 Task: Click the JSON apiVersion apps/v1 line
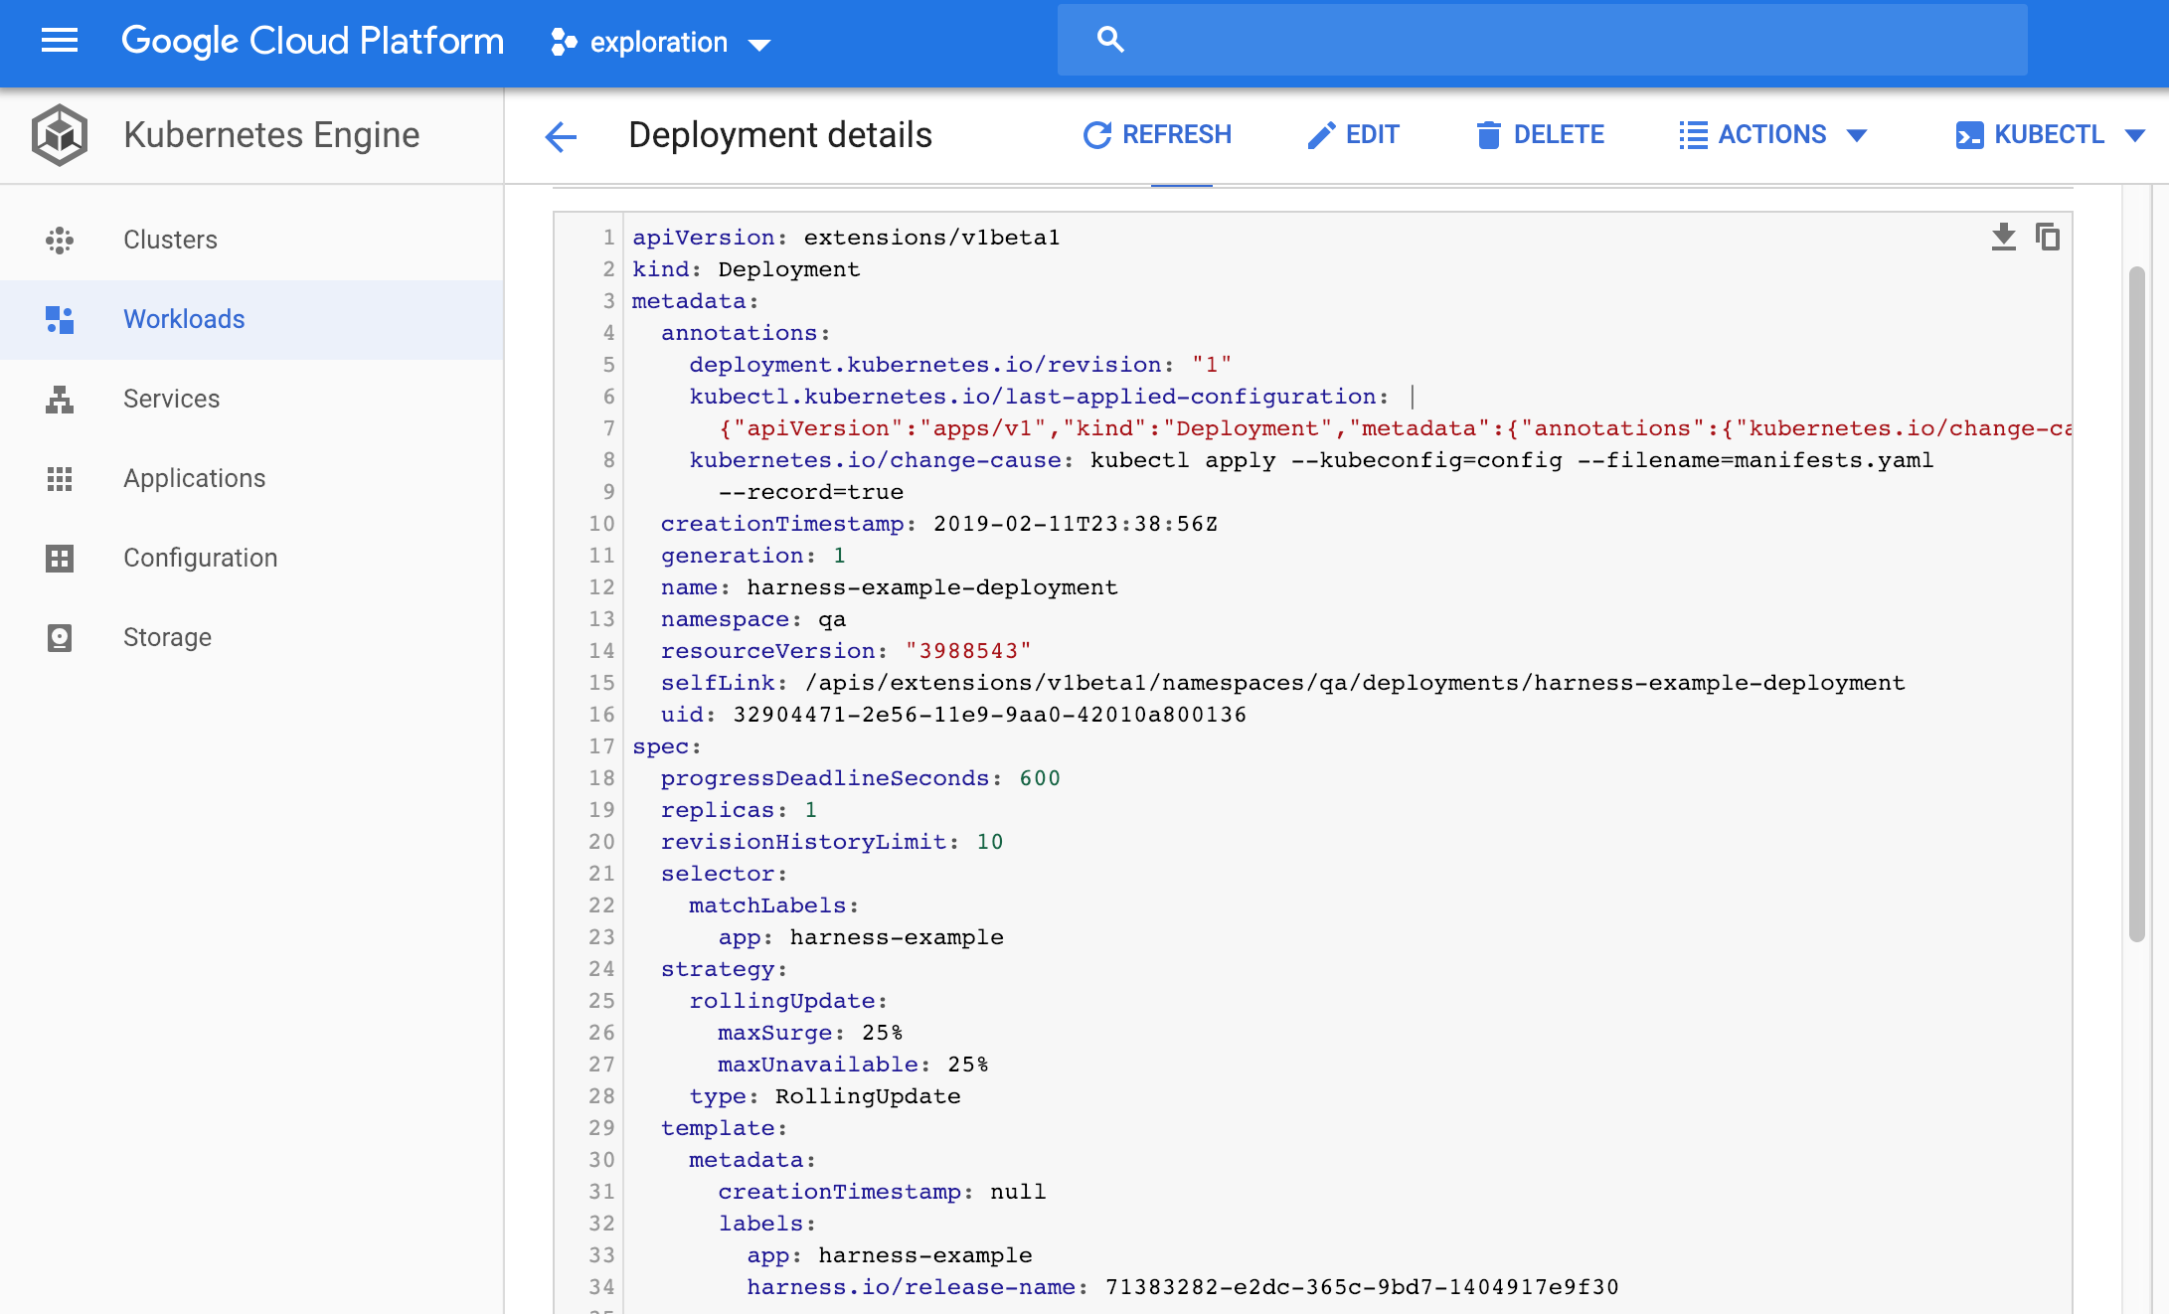click(1395, 428)
